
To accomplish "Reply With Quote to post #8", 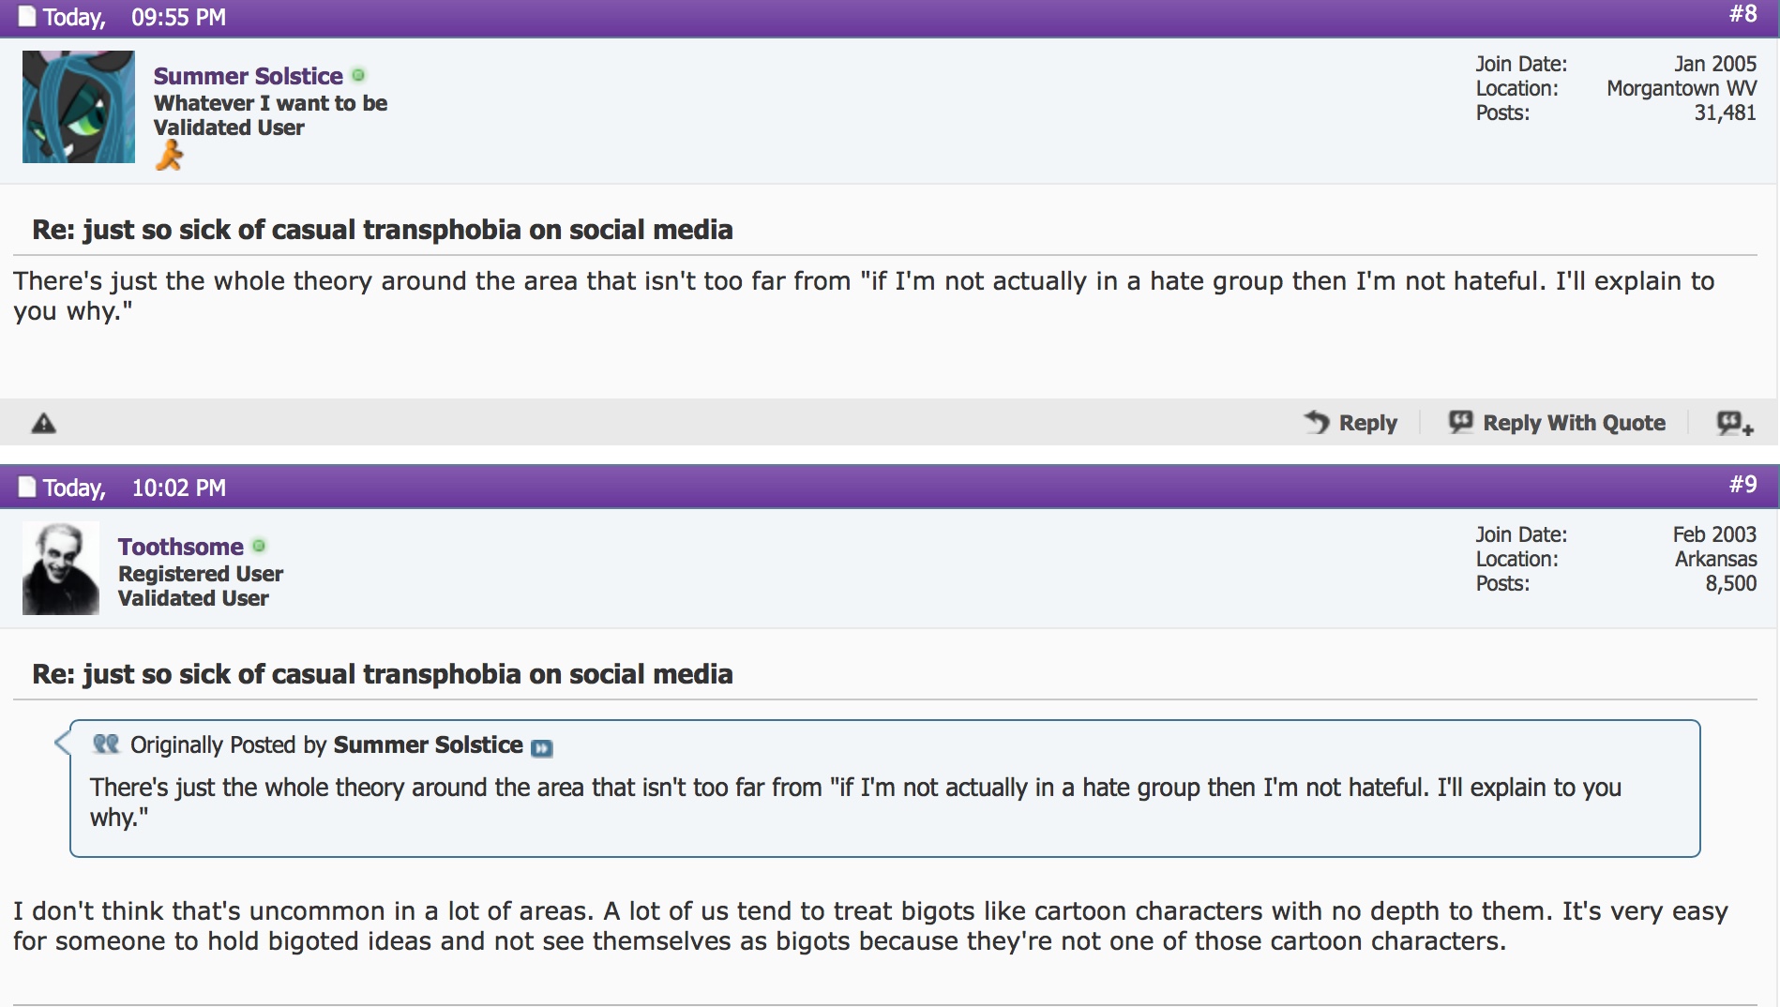I will pyautogui.click(x=1558, y=423).
